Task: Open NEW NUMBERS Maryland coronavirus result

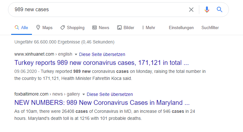Action: tap(102, 103)
